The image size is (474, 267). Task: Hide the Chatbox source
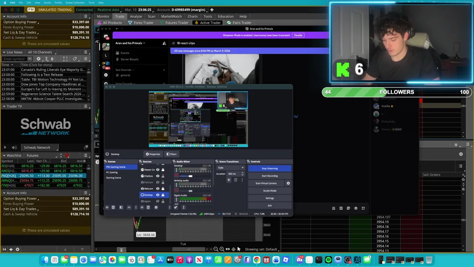(158, 176)
